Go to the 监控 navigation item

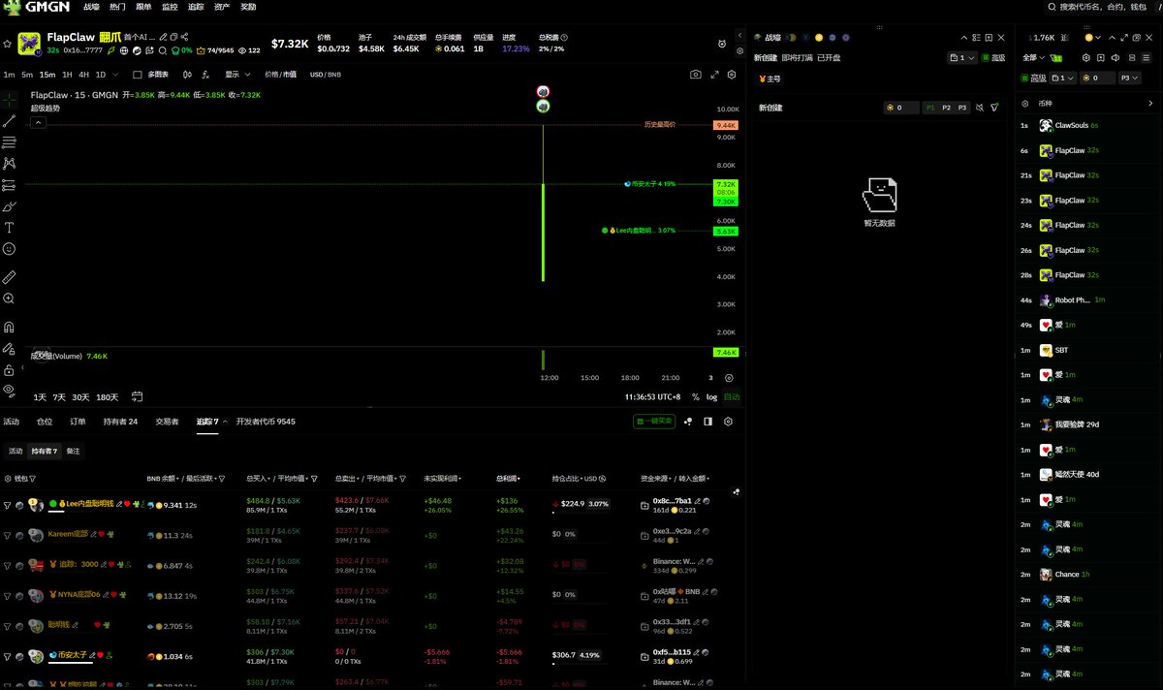[x=170, y=7]
